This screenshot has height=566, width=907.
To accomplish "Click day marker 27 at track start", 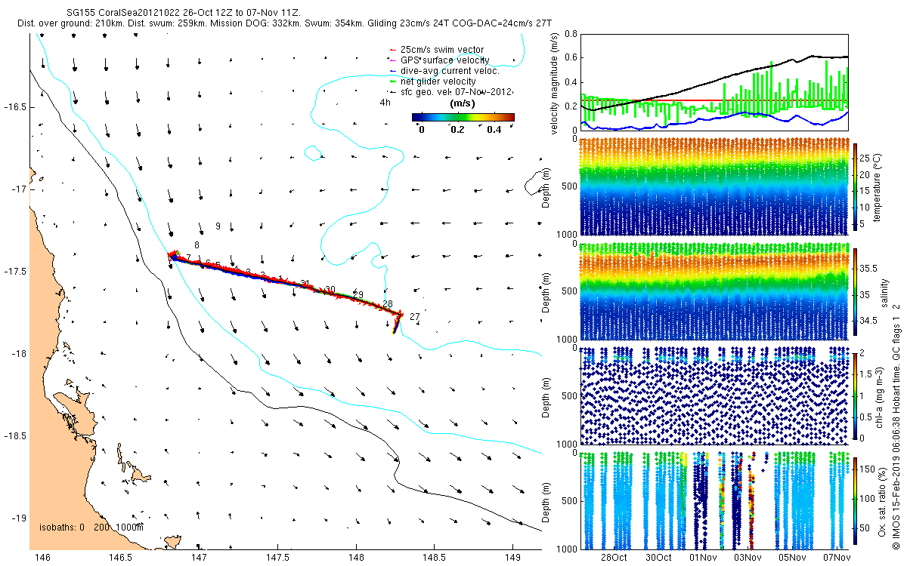I will pyautogui.click(x=414, y=318).
